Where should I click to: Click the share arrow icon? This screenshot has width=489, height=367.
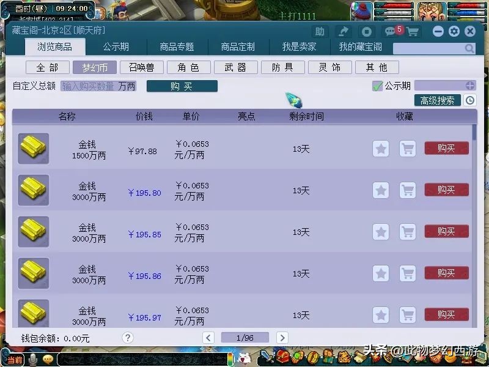[344, 32]
